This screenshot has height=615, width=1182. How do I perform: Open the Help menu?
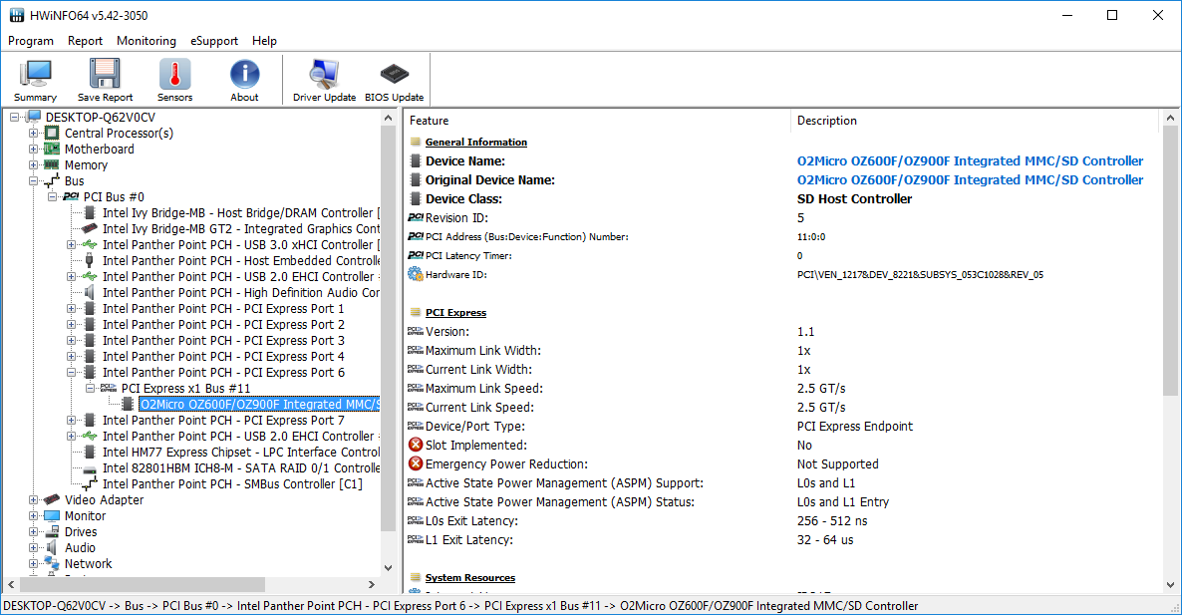click(x=264, y=41)
